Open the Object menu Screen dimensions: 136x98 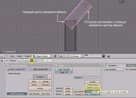coord(28,56)
